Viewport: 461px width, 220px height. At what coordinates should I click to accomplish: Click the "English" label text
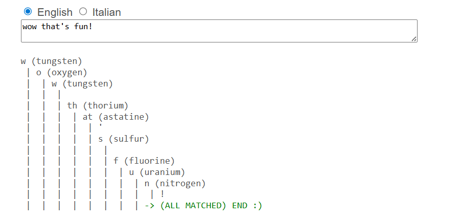(55, 12)
